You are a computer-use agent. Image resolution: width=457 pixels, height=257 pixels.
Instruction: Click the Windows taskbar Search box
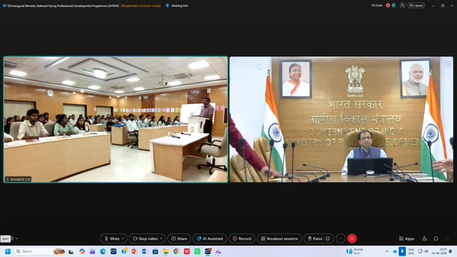[40, 251]
